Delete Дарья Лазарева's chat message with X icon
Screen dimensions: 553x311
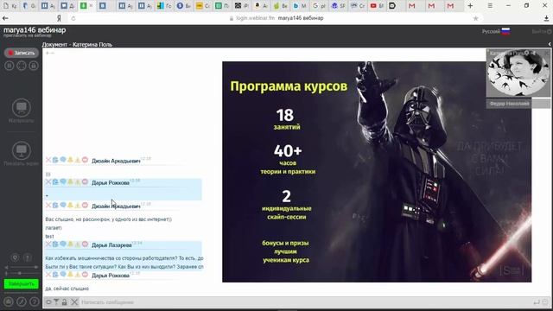48,244
